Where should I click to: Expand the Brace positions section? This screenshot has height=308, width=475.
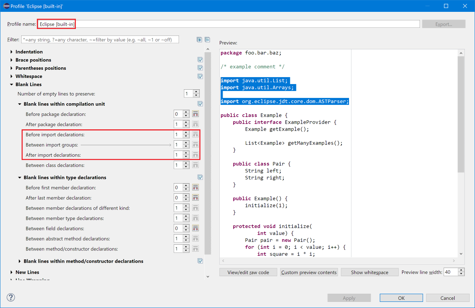coord(11,60)
